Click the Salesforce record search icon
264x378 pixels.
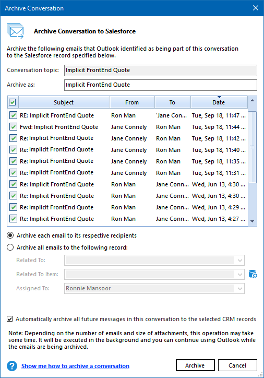pyautogui.click(x=253, y=274)
